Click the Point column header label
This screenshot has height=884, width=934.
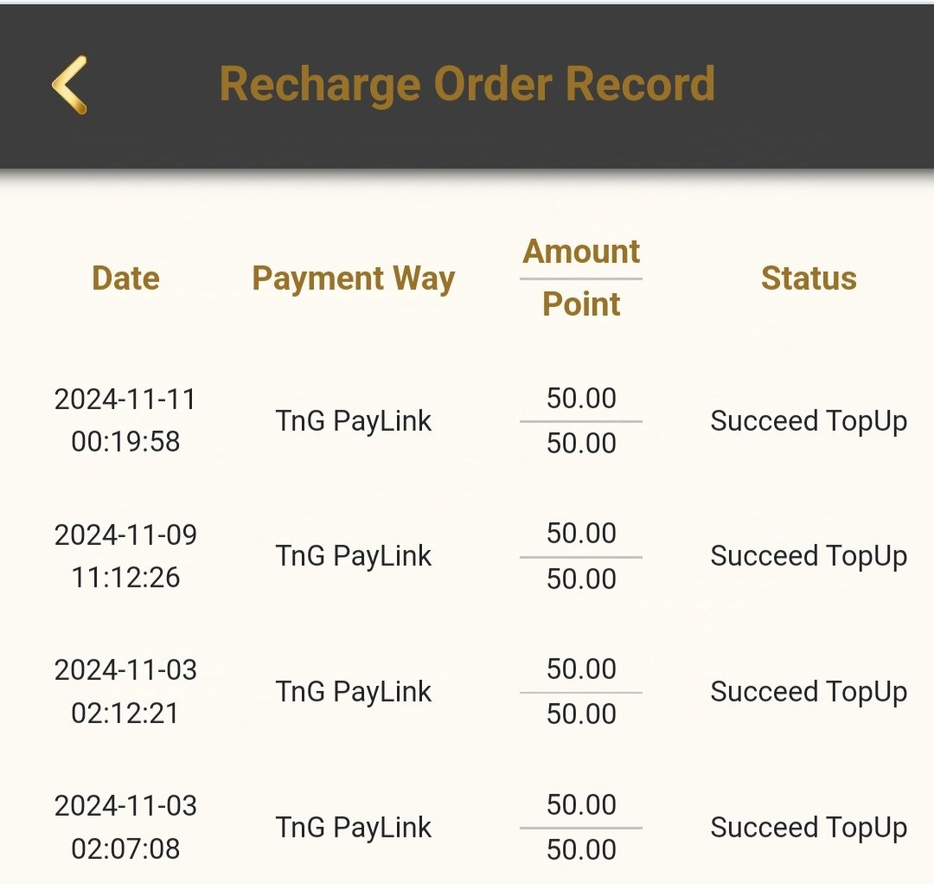tap(581, 304)
